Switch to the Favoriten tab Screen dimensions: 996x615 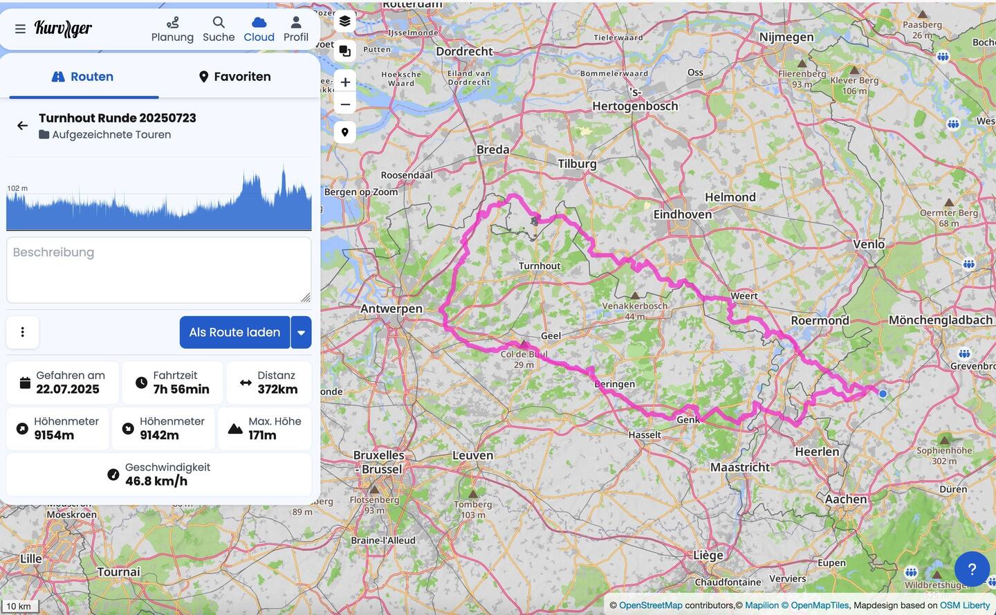(x=234, y=77)
